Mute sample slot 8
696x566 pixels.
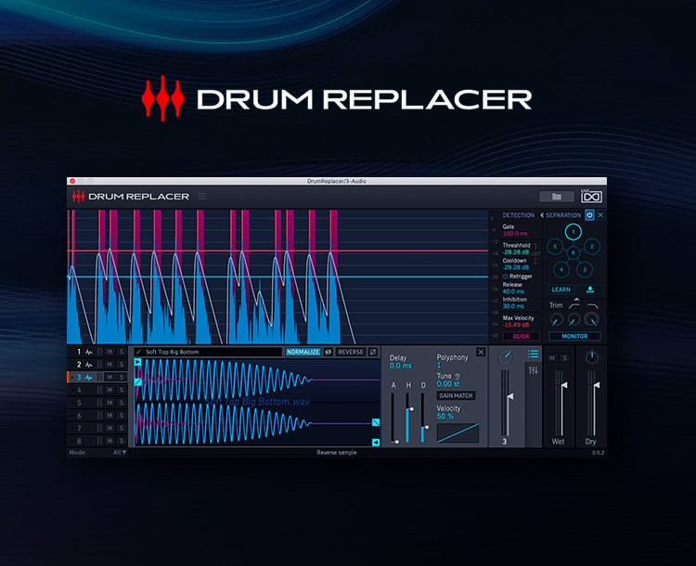pyautogui.click(x=110, y=441)
